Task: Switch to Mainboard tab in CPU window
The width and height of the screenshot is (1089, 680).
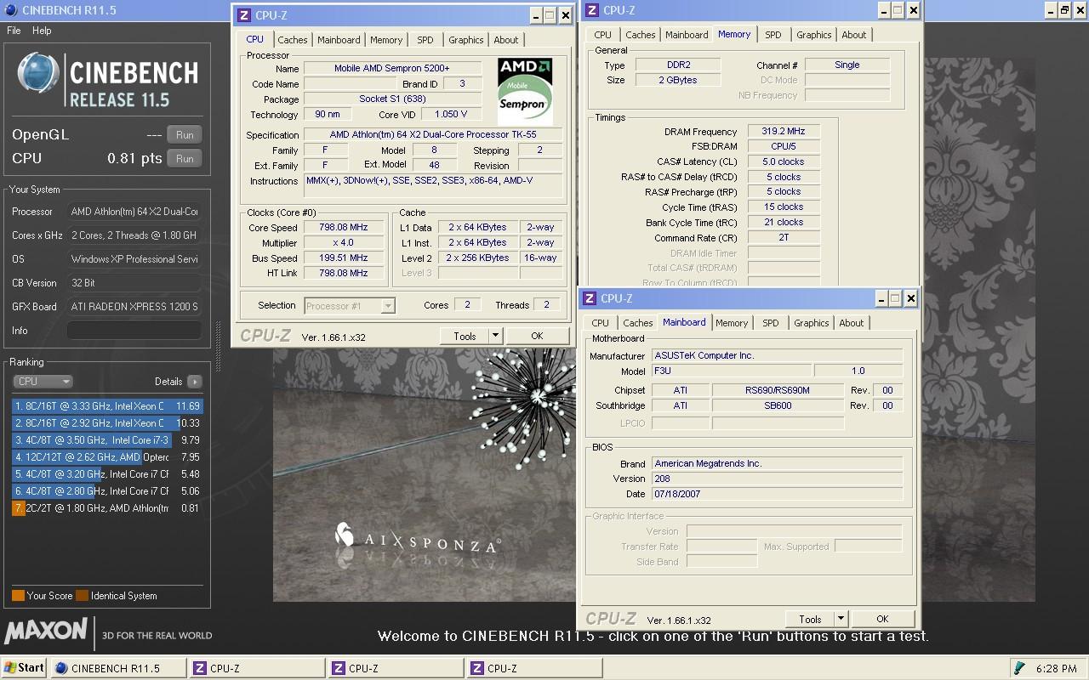Action: pos(339,40)
